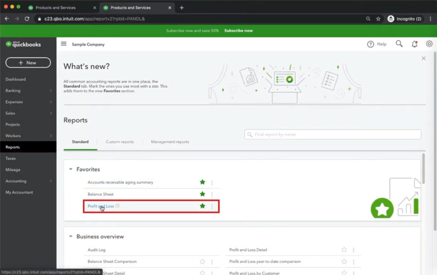Click the New button in sidebar
Image resolution: width=437 pixels, height=275 pixels.
tap(28, 63)
